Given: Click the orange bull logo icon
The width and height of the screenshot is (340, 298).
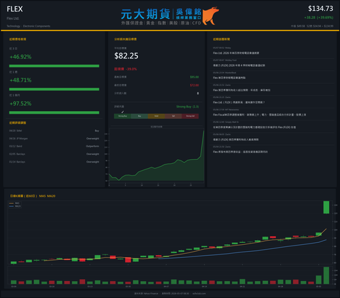Looking at the screenshot, I should pos(211,16).
